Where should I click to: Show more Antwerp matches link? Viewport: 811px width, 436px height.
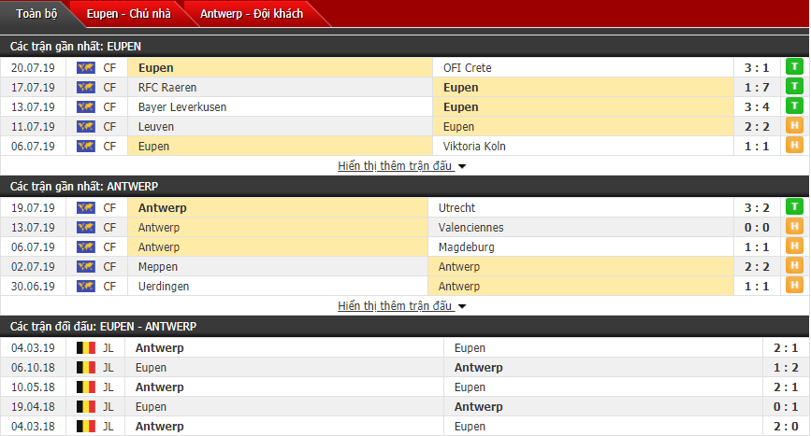coord(395,306)
